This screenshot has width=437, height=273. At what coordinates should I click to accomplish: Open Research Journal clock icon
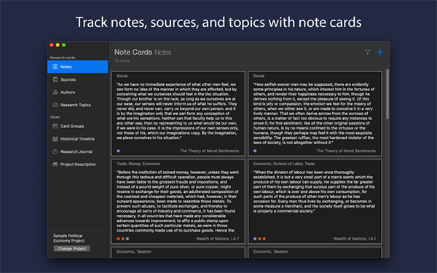coord(55,151)
